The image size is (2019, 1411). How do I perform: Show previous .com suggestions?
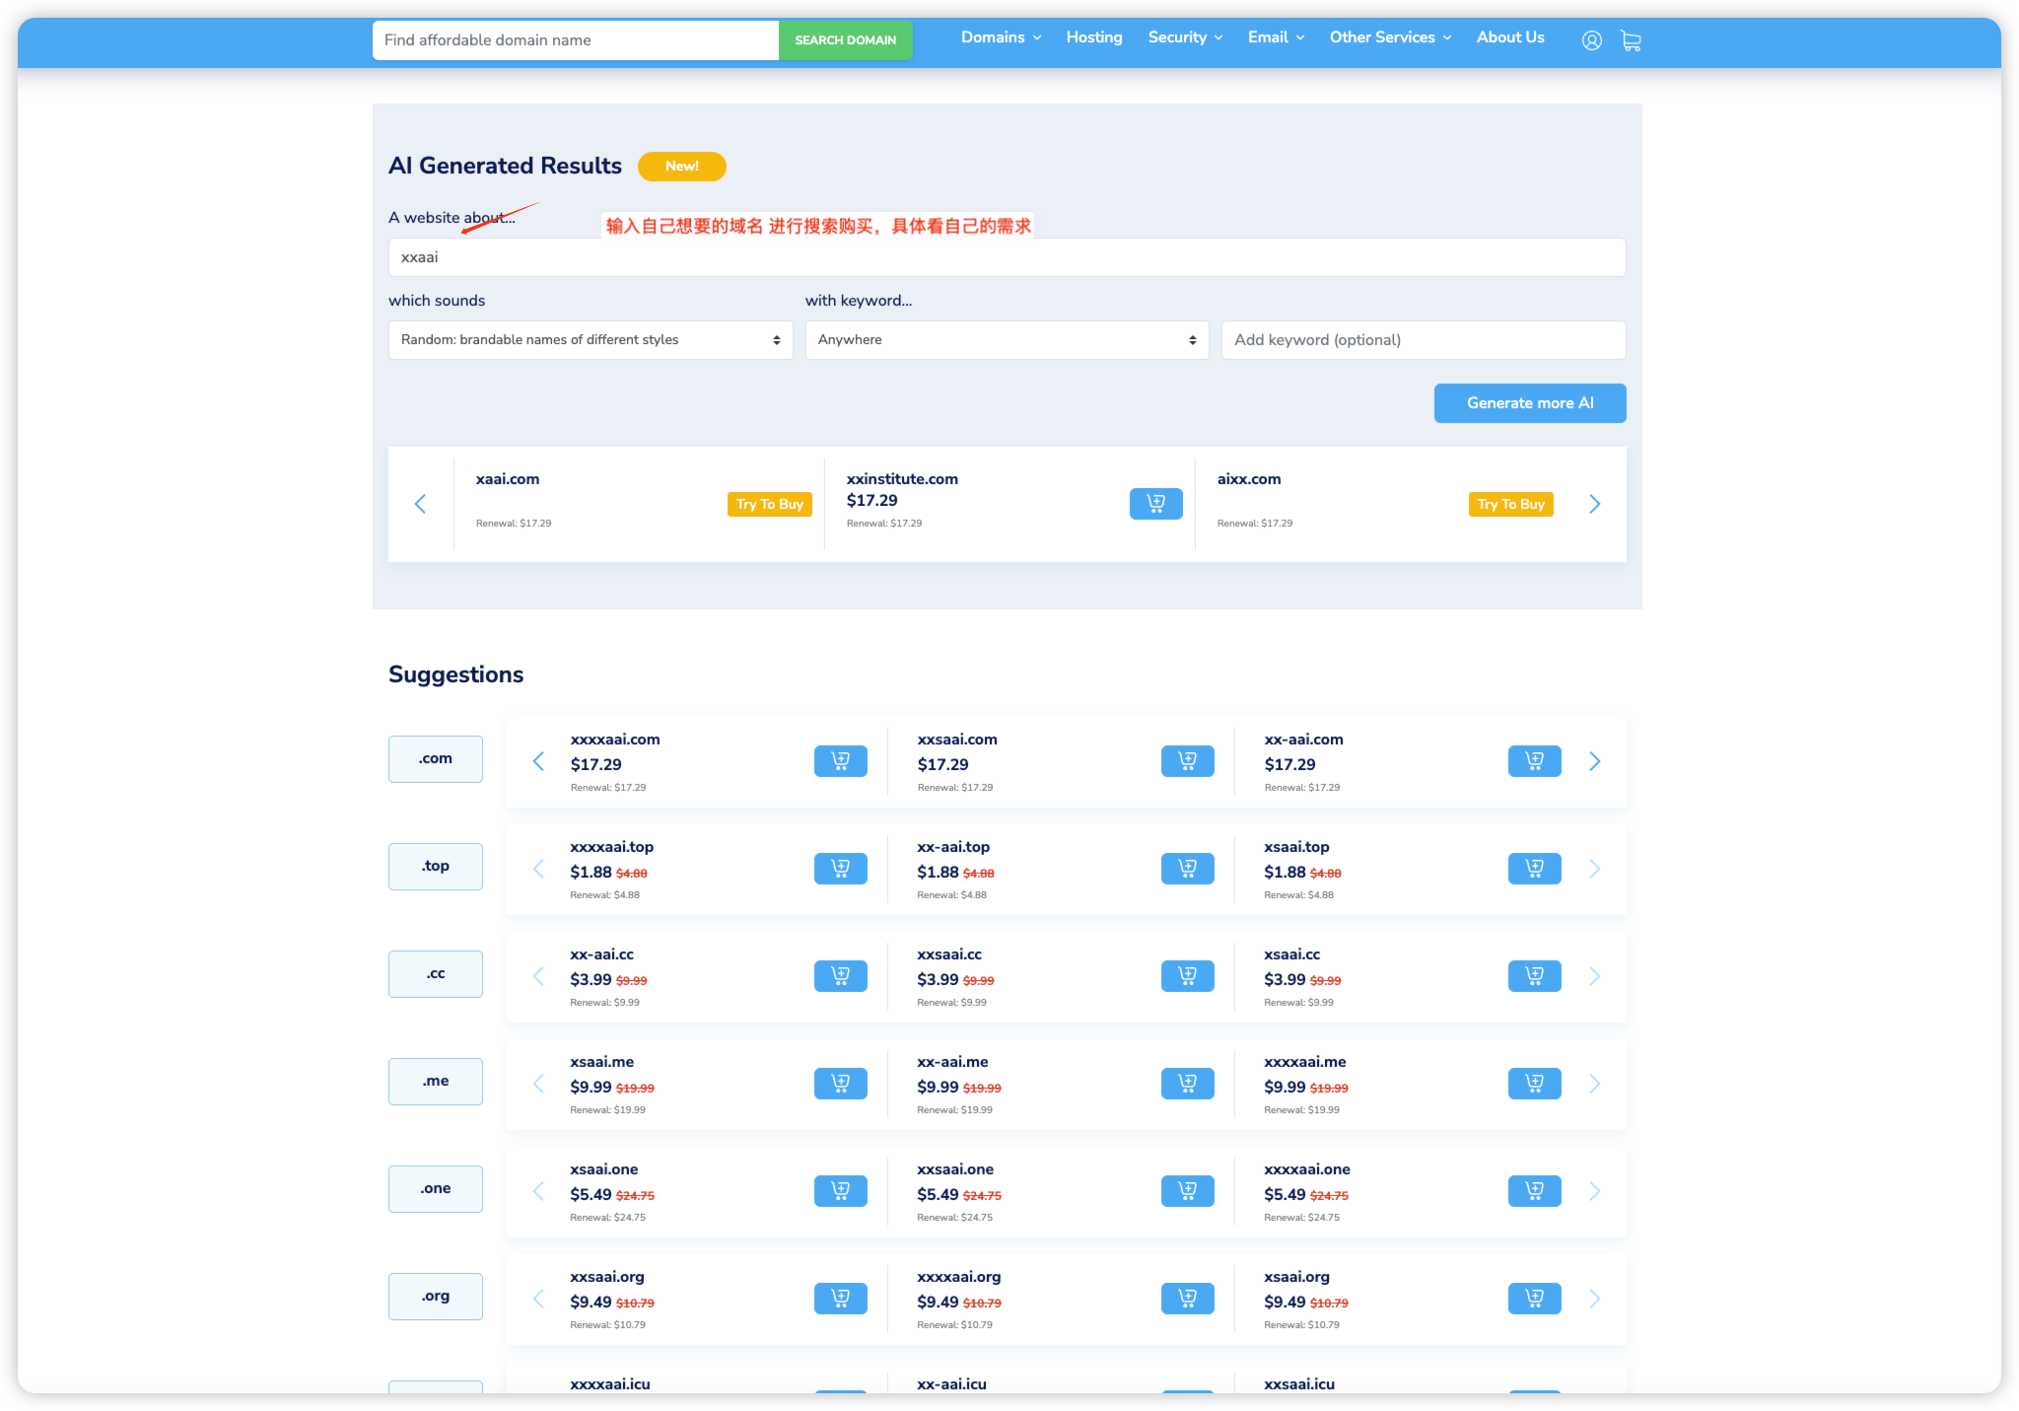(x=538, y=761)
